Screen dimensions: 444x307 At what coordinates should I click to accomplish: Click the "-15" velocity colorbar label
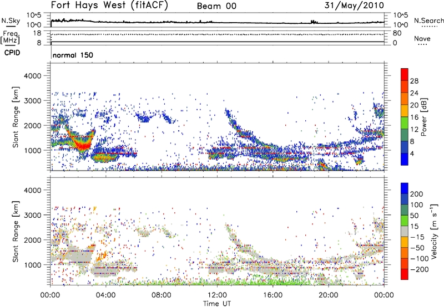417,237
